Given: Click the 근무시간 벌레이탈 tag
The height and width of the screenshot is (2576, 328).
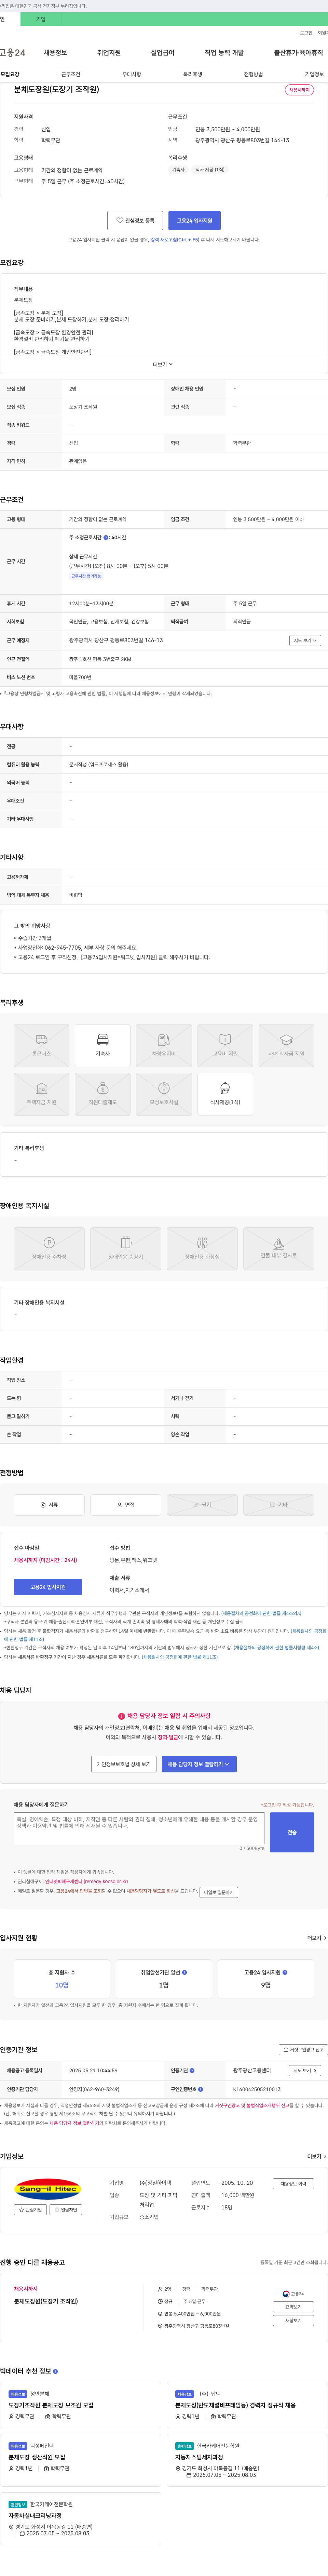Looking at the screenshot, I should (x=86, y=576).
